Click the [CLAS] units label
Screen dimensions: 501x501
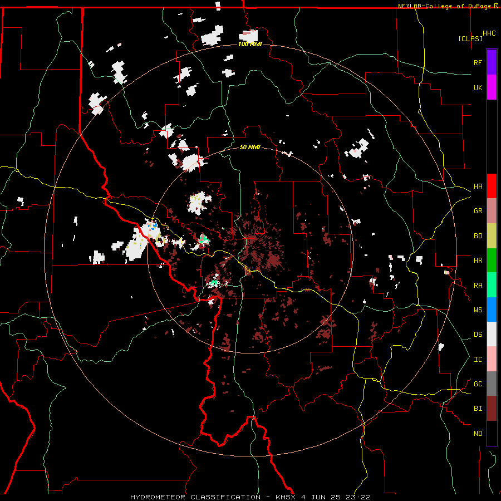(x=470, y=38)
